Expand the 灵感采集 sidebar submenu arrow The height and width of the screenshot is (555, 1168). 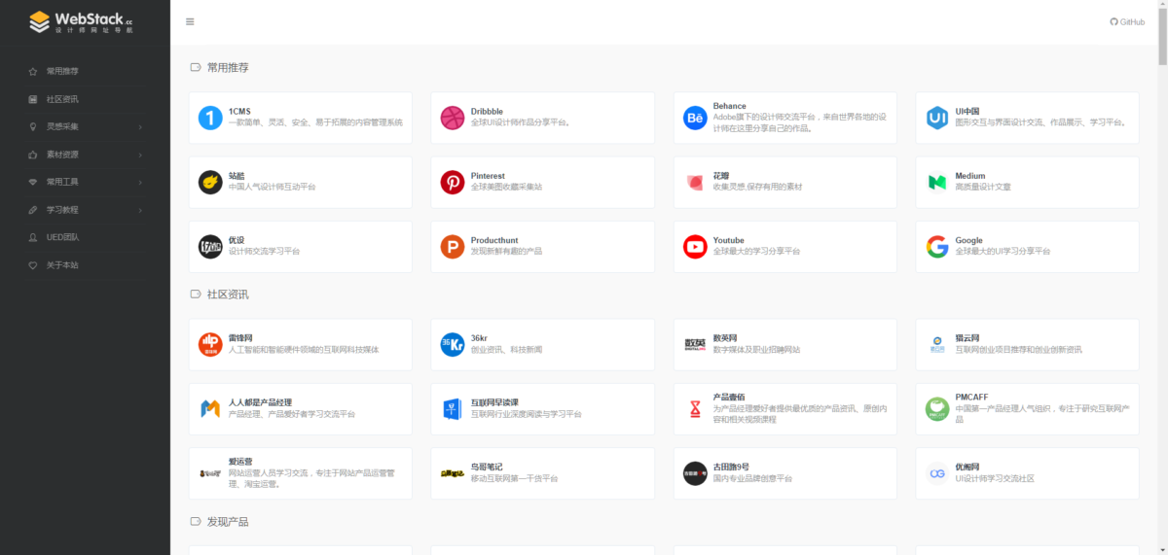click(x=140, y=127)
